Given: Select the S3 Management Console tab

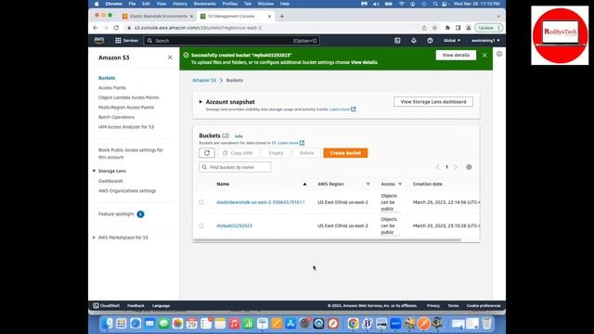Looking at the screenshot, I should [235, 17].
